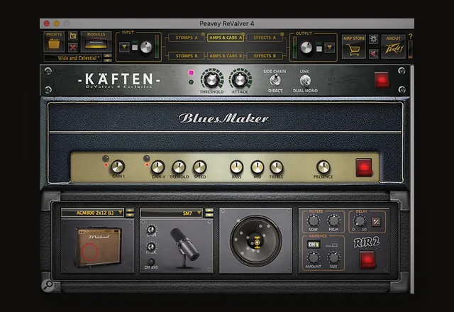Click the microphone Gain knob
Image resolution: width=454 pixels, height=312 pixels.
[x=151, y=229]
